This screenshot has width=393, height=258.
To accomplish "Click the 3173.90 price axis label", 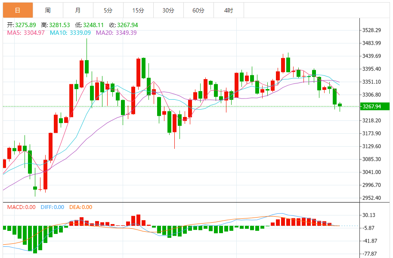I will point(372,133).
